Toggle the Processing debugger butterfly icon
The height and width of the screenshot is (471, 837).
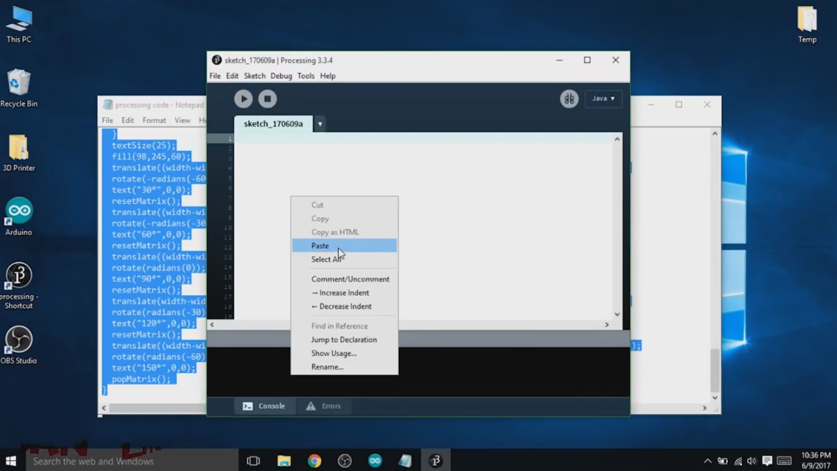point(569,99)
